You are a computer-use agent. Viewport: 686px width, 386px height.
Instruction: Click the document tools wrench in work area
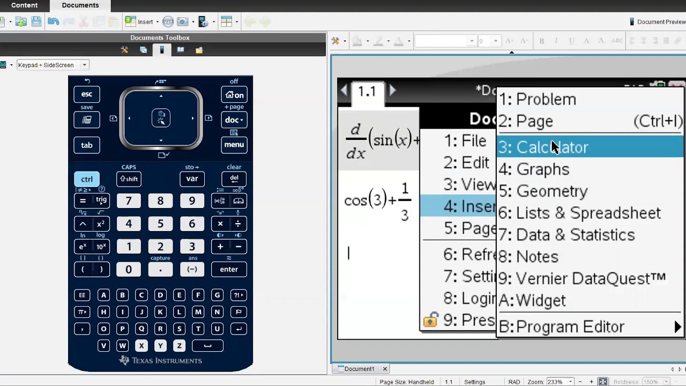335,41
